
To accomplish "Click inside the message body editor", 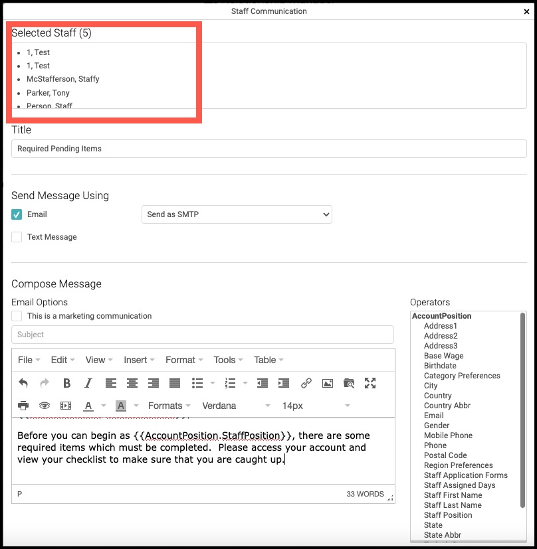I will [203, 451].
